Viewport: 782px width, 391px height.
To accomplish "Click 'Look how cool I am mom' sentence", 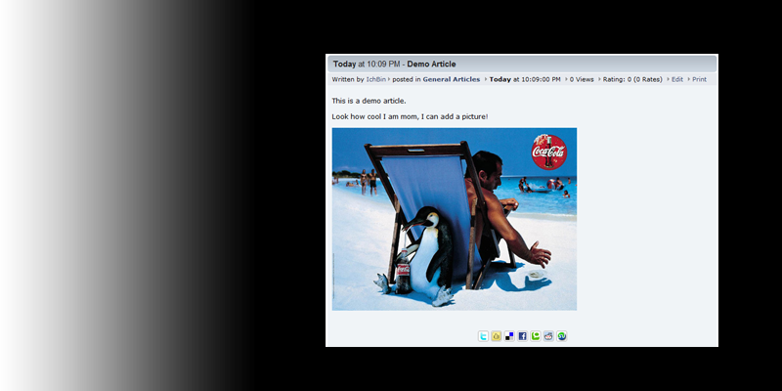I will [x=410, y=116].
